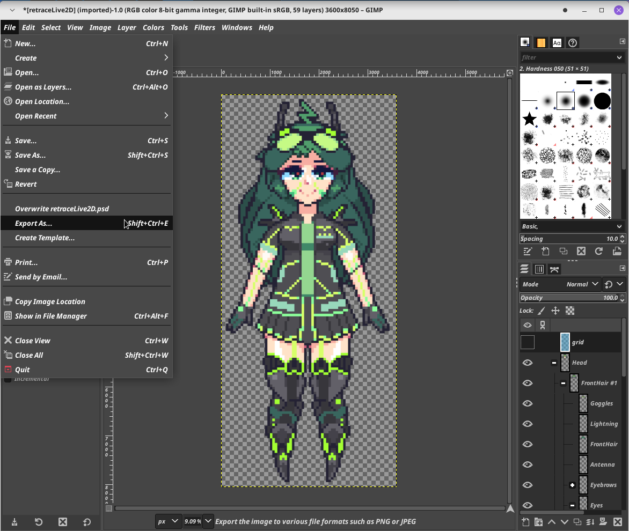Save tool preset icon in tool options
Screen dimensions: 629x531
pyautogui.click(x=14, y=522)
